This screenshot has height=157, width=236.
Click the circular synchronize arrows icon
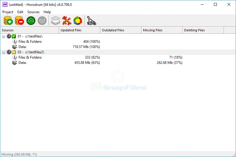coord(78,21)
